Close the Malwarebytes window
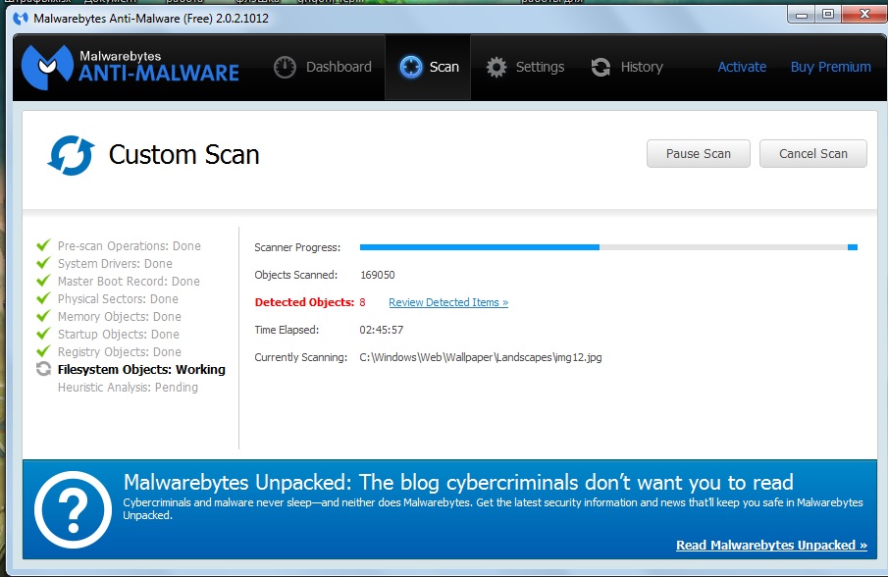The height and width of the screenshot is (577, 888). (863, 15)
